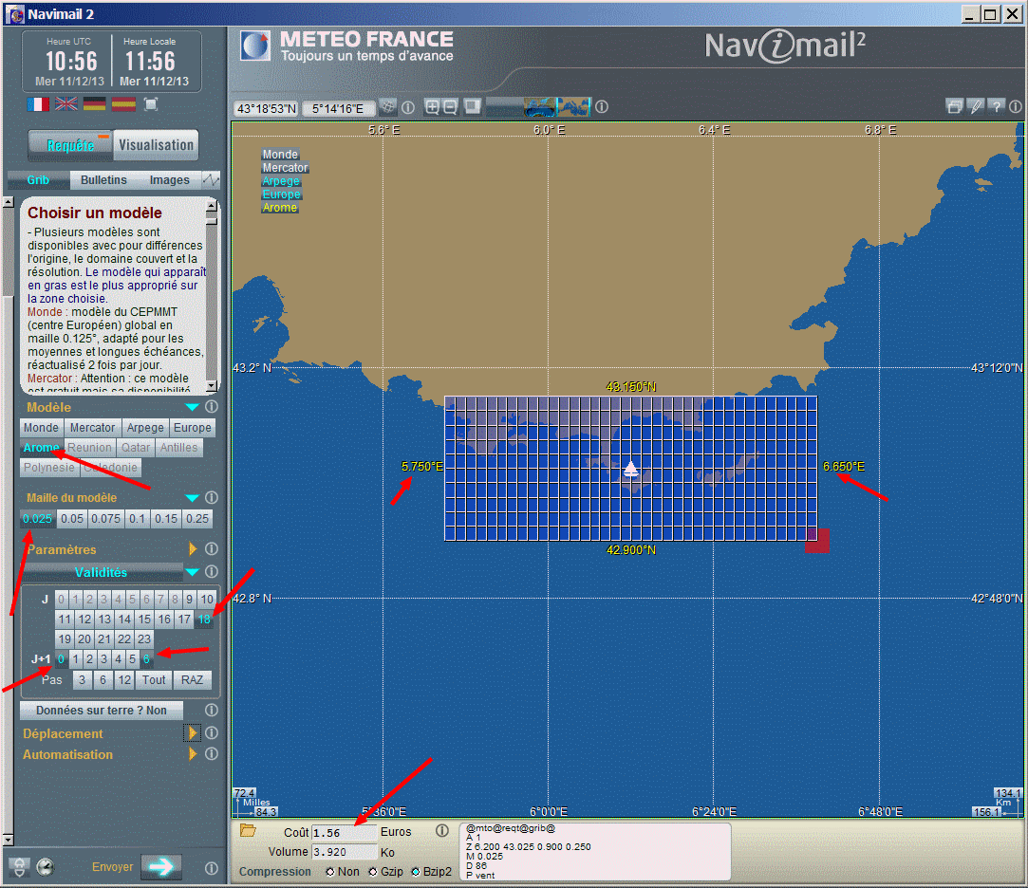Click the zoom-in magnifier on map toolbar
1028x888 pixels.
tap(433, 107)
